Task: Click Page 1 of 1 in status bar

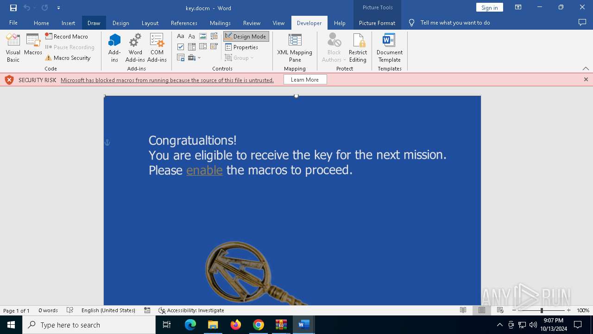Action: (17, 310)
